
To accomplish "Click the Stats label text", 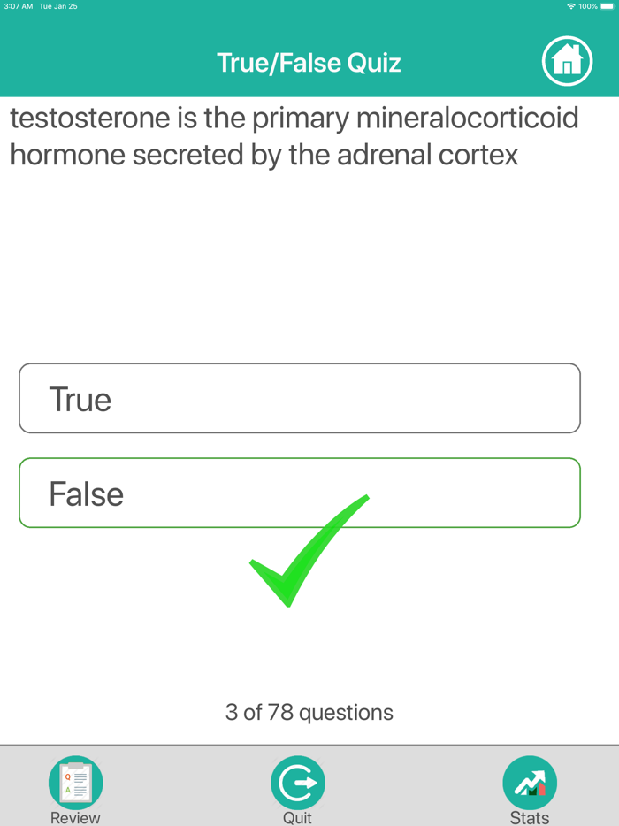I will [x=529, y=818].
